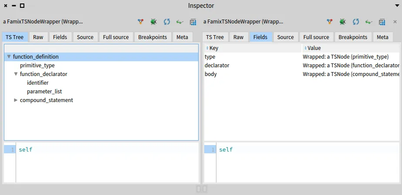This screenshot has width=402, height=195.
Task: Open the Full source tab in right pane
Action: point(316,37)
